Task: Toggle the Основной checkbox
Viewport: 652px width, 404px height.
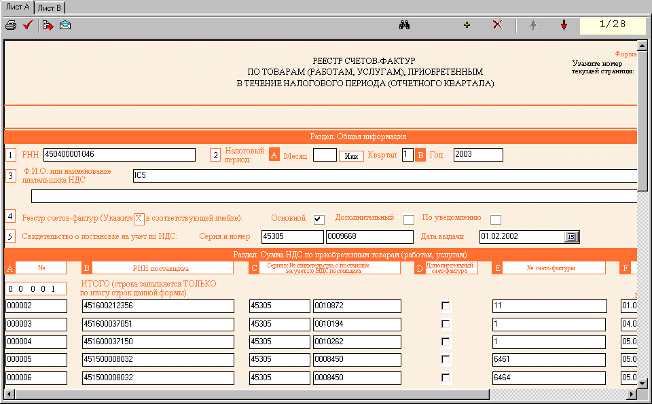Action: pyautogui.click(x=319, y=219)
